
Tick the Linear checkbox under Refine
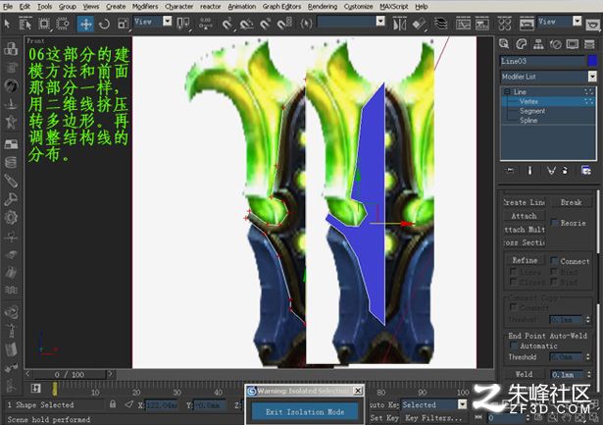click(x=513, y=272)
